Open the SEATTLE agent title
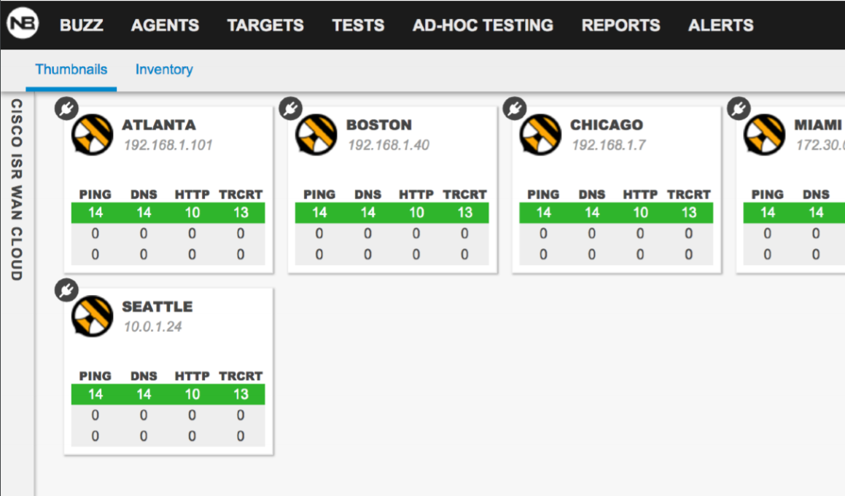 [157, 307]
